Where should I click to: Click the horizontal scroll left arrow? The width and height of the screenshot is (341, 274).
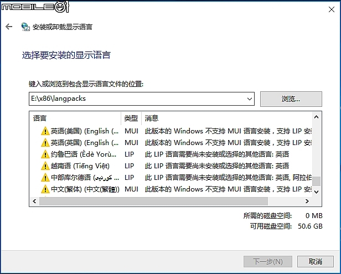point(34,201)
